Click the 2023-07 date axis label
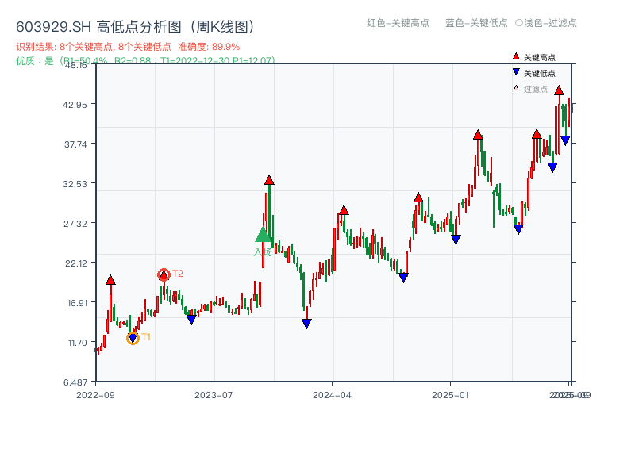Viewport: 635px width, 476px height. coord(214,395)
